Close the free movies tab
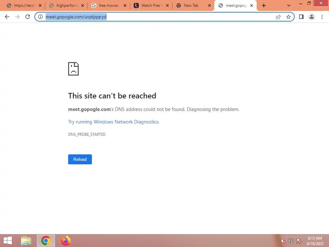329x247 pixels. tap(125, 6)
